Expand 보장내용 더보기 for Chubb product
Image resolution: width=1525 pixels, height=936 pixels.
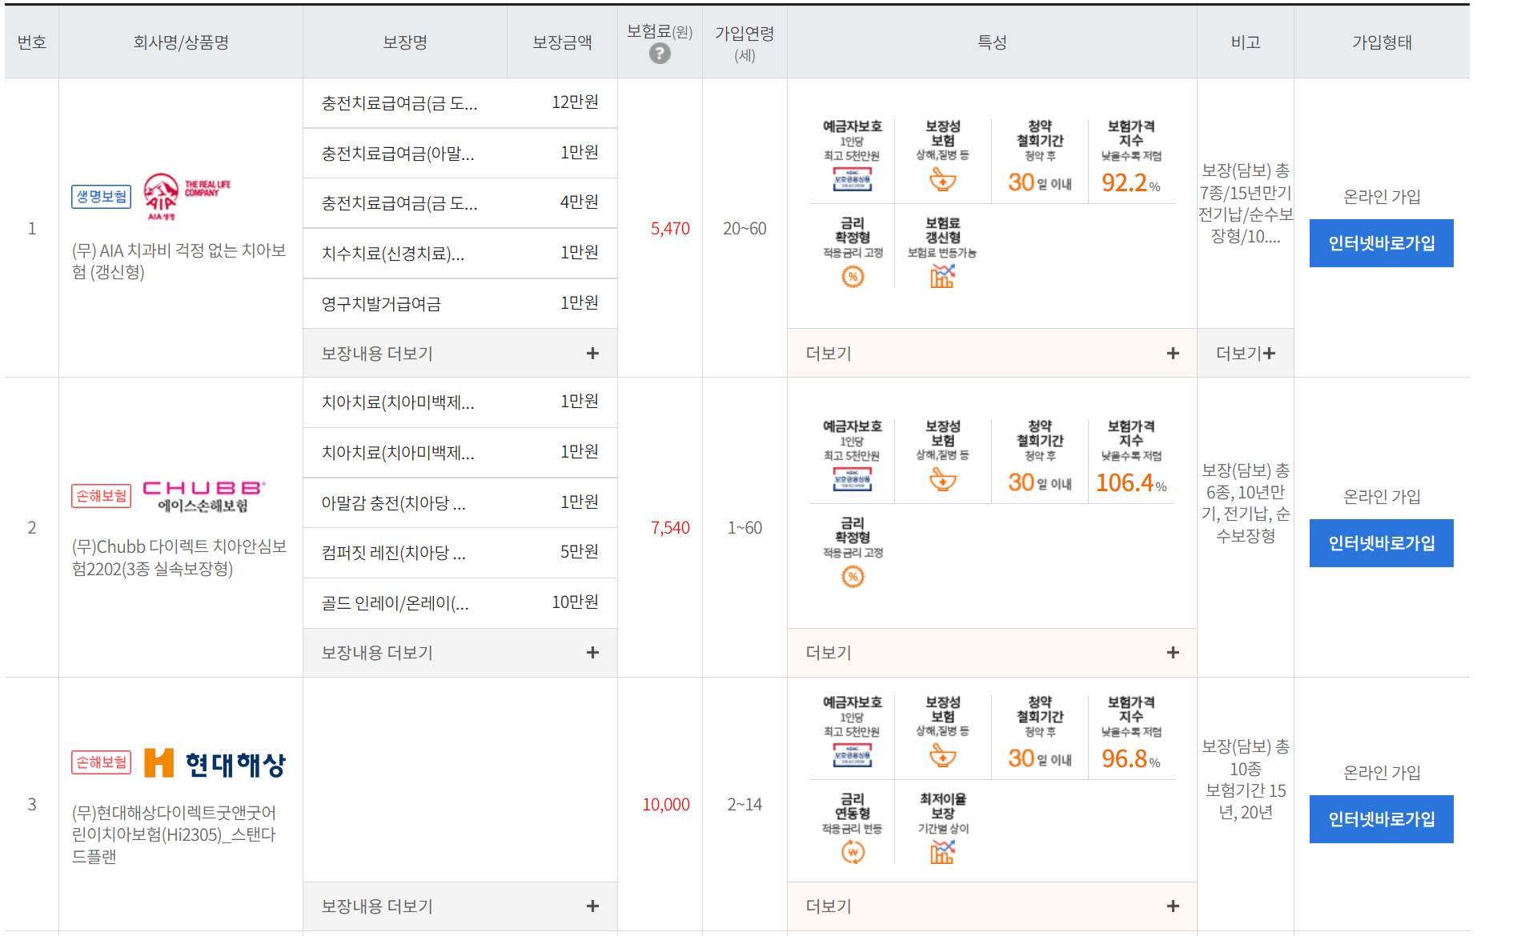click(460, 653)
